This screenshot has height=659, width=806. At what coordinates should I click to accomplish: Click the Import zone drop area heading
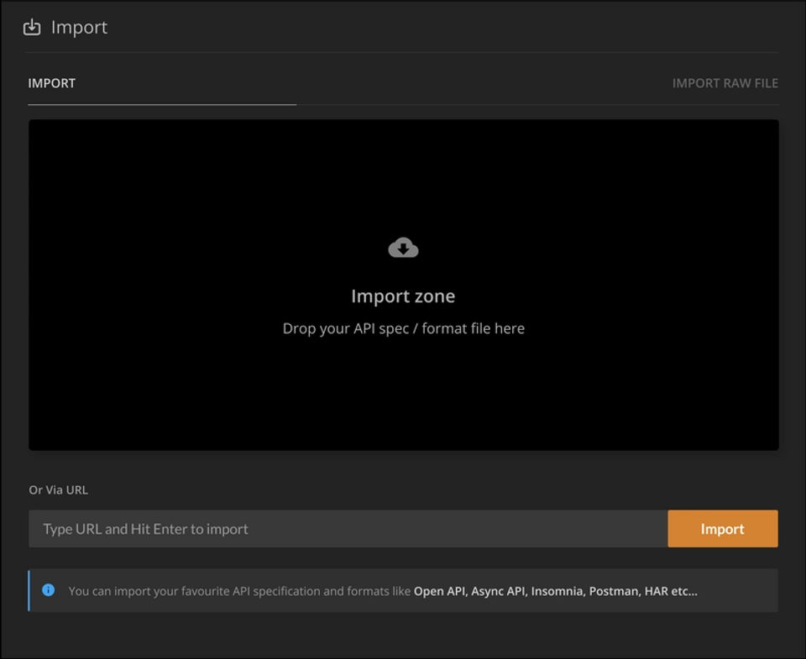(x=403, y=296)
